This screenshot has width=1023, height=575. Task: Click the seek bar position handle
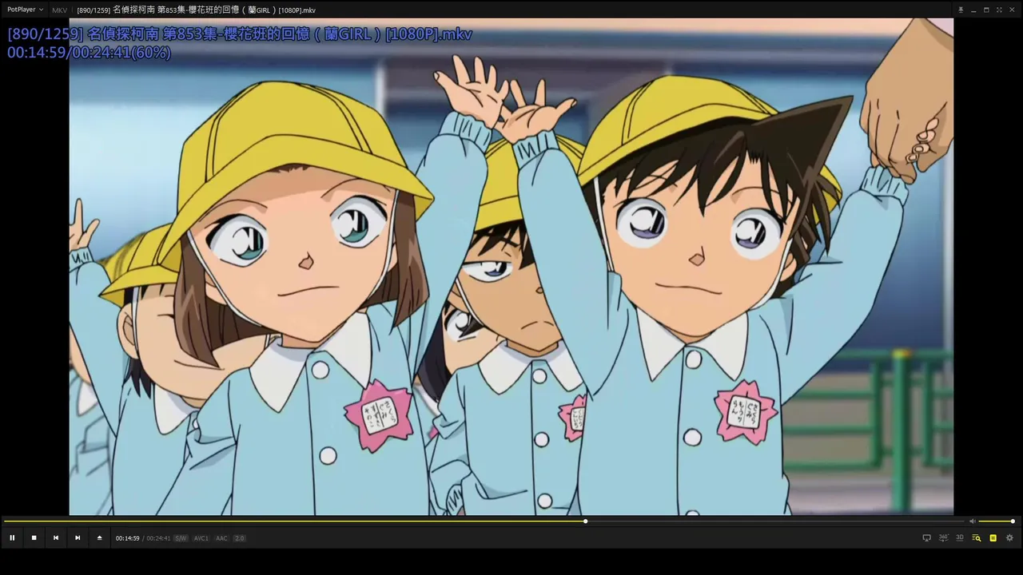(x=585, y=521)
